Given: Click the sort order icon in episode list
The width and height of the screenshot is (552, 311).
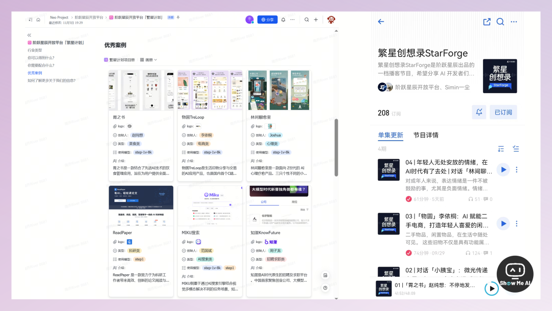Looking at the screenshot, I should click(501, 149).
